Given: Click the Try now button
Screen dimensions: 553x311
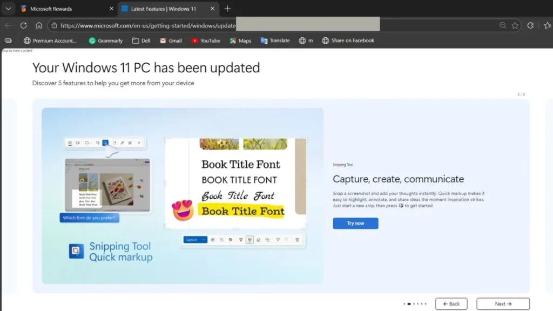Looking at the screenshot, I should 355,223.
